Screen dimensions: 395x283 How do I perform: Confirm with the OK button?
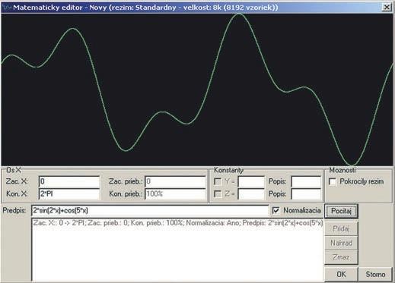341,274
